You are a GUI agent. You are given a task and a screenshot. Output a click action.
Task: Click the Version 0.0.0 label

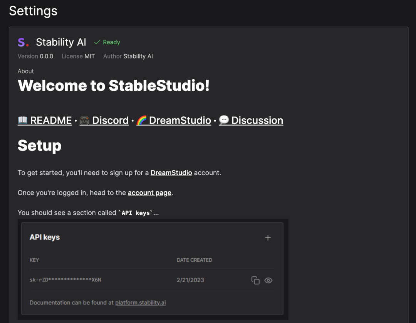click(35, 56)
